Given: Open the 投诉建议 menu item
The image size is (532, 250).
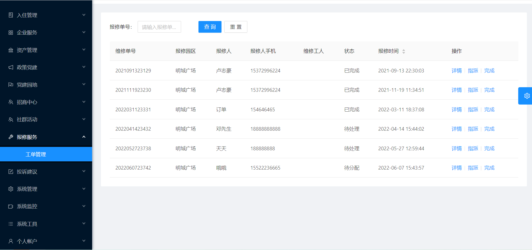Looking at the screenshot, I should 27,172.
